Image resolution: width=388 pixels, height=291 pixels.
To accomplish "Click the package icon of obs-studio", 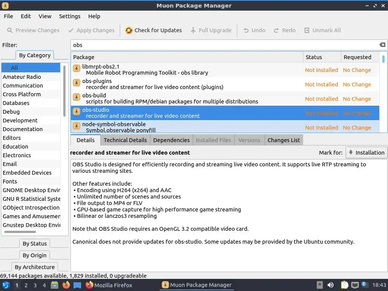I will point(77,111).
